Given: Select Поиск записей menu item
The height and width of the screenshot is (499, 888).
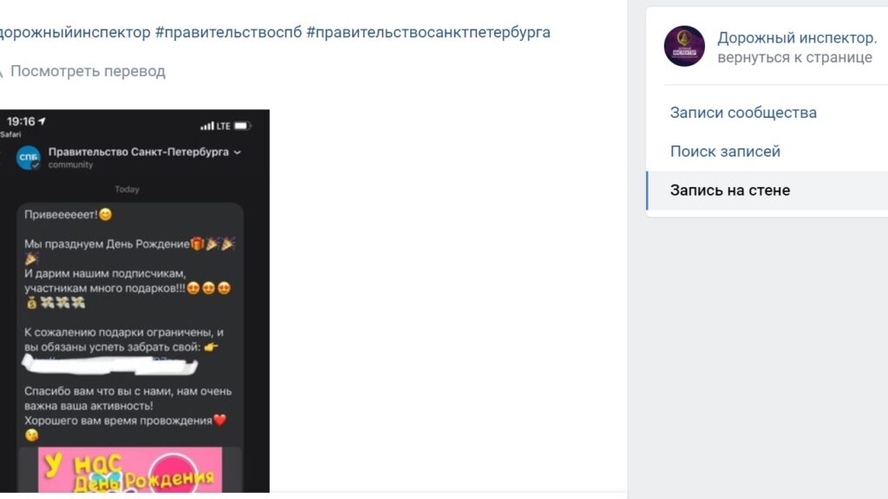Looking at the screenshot, I should click(x=725, y=152).
